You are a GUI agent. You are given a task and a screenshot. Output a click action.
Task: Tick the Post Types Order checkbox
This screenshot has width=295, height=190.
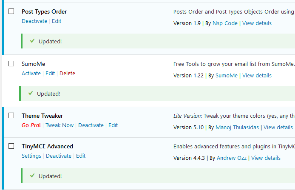click(x=11, y=11)
